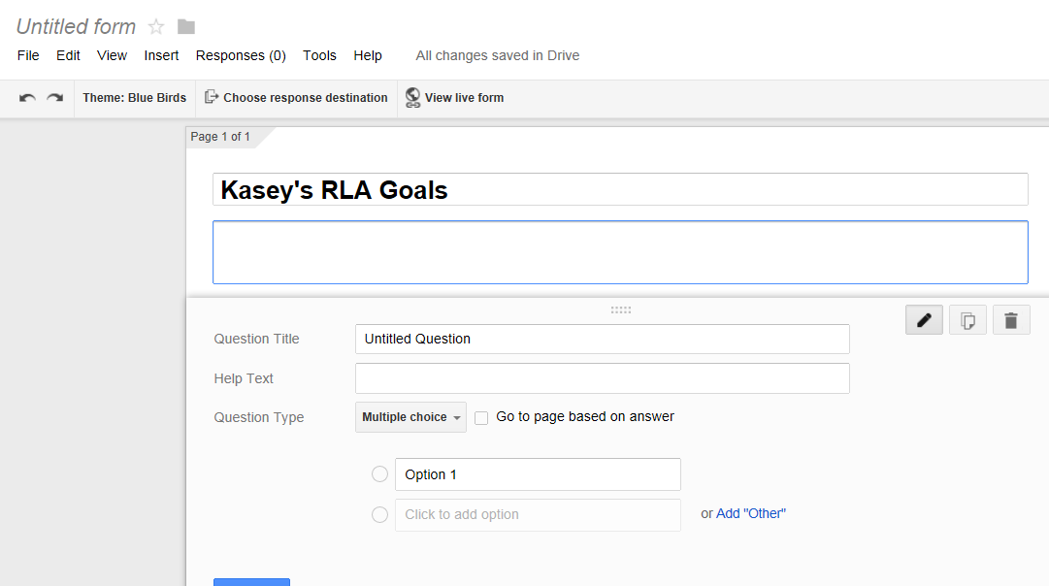1049x586 pixels.
Task: Open Theme: Blue Birds chooser
Action: [x=134, y=97]
